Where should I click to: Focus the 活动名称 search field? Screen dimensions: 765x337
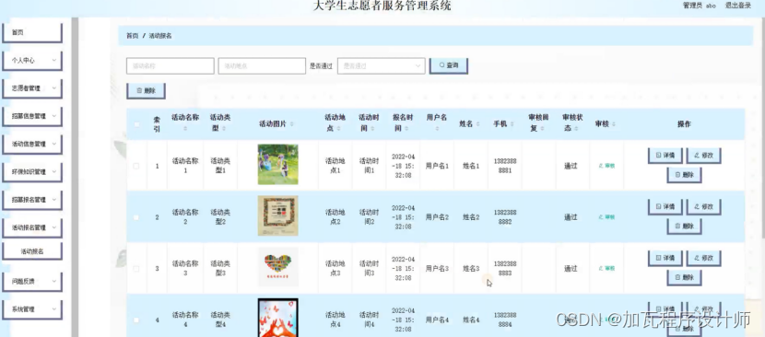171,66
